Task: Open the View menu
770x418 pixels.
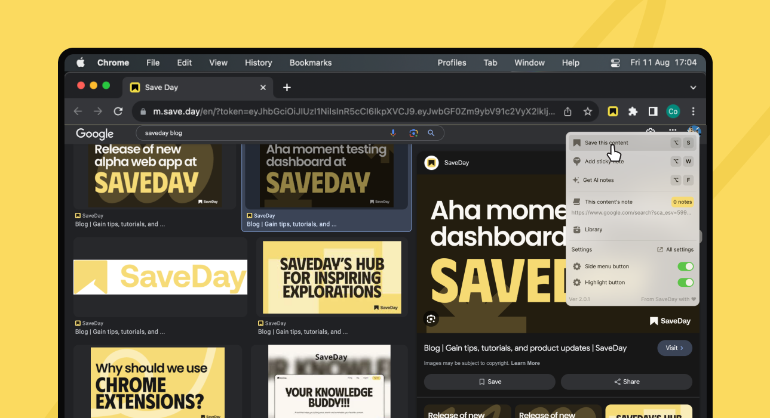Action: (218, 63)
